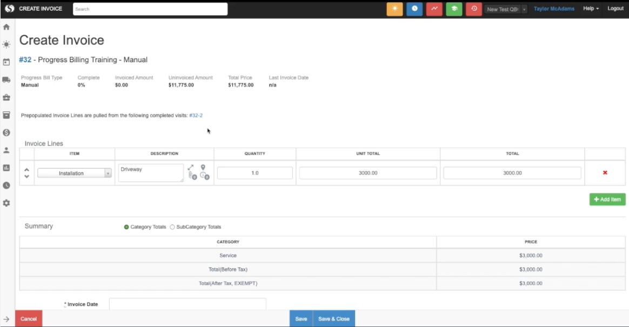The width and height of the screenshot is (629, 327).
Task: Click the red trend chart button
Action: pos(434,9)
